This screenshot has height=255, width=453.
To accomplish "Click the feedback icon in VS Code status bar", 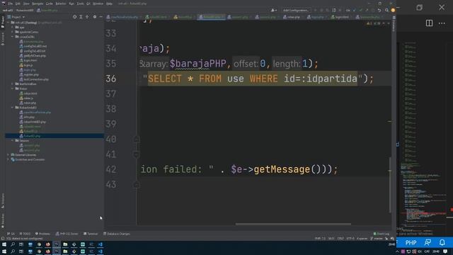I will tap(428, 242).
